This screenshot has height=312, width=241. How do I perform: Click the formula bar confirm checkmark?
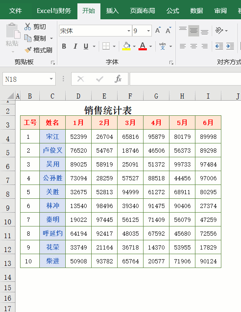click(100, 79)
